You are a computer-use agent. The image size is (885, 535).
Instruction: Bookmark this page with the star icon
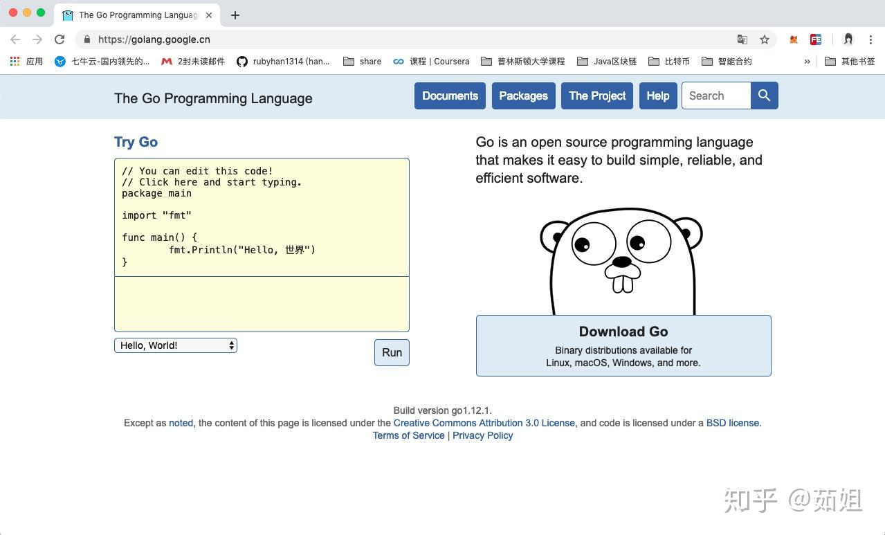click(765, 39)
